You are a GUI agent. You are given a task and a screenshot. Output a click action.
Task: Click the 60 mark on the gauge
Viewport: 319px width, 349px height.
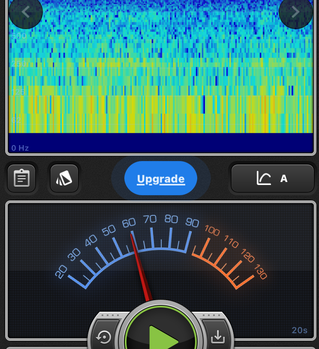[129, 223]
